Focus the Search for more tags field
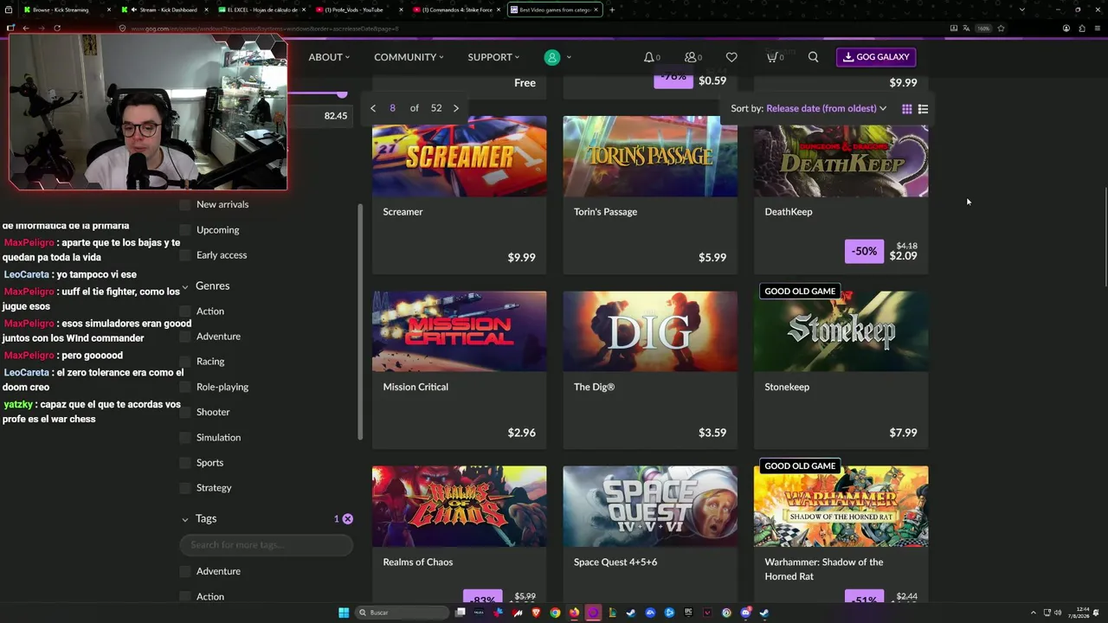 (267, 545)
